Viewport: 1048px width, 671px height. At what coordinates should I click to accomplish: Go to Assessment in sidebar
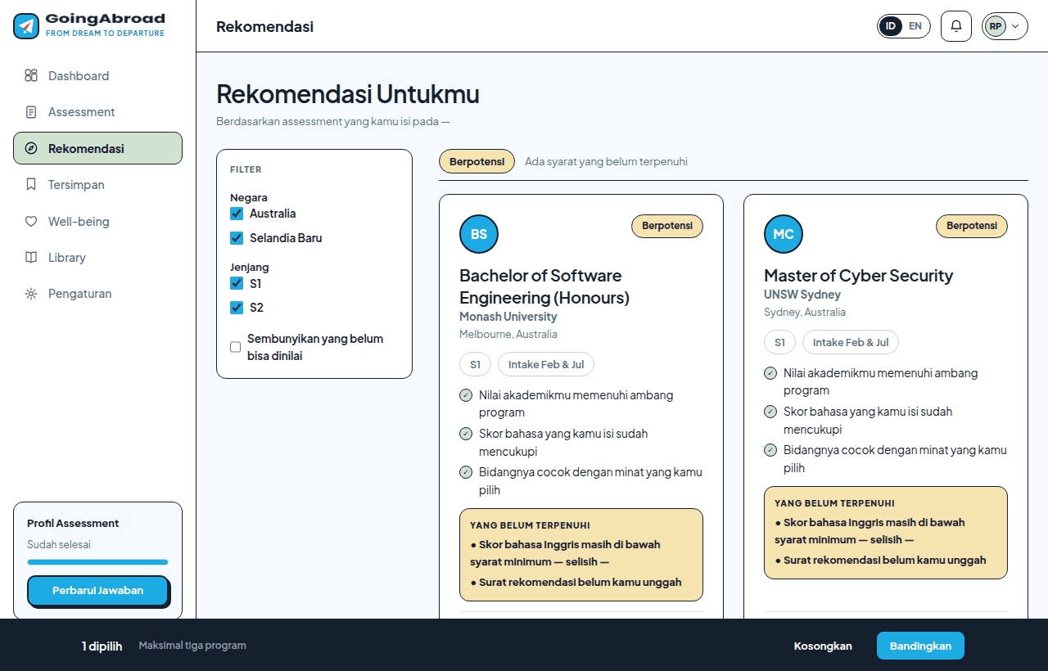pyautogui.click(x=97, y=112)
